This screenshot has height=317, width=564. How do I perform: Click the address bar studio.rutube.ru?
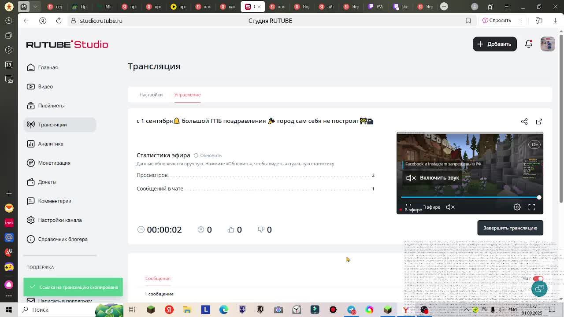click(101, 21)
